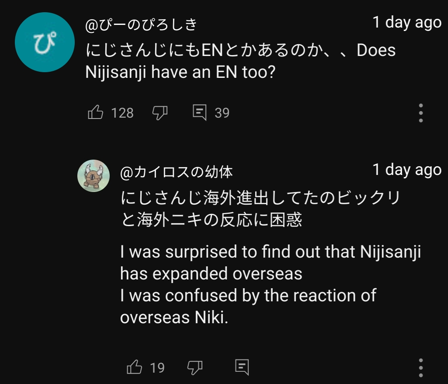This screenshot has height=384, width=448.
Task: Open the teal ぴ profile avatar
Action: (x=45, y=42)
